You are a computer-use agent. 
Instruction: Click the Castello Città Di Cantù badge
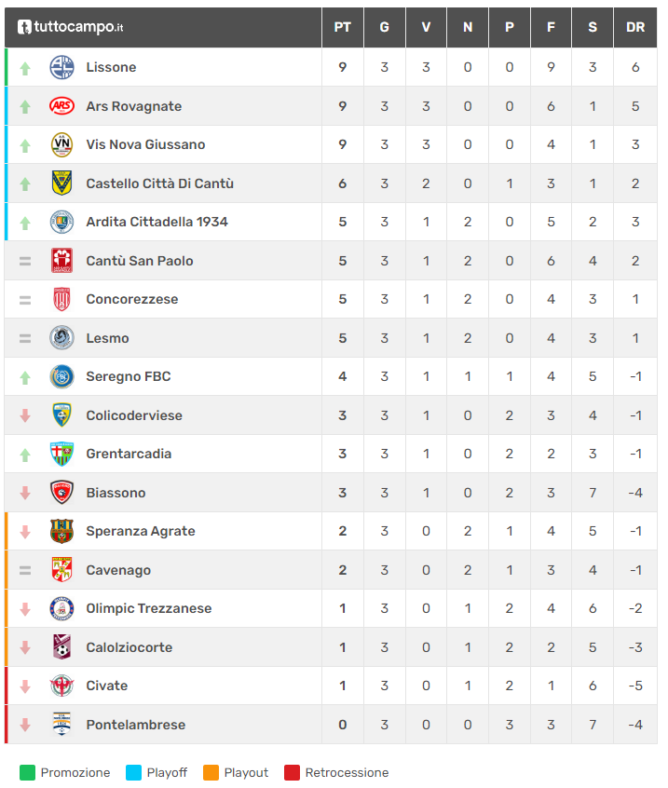click(61, 183)
